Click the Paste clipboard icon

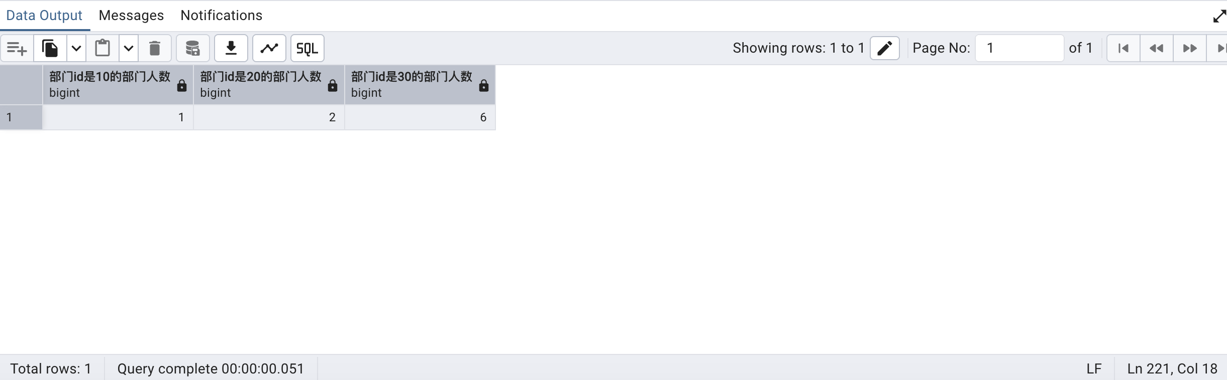click(103, 48)
